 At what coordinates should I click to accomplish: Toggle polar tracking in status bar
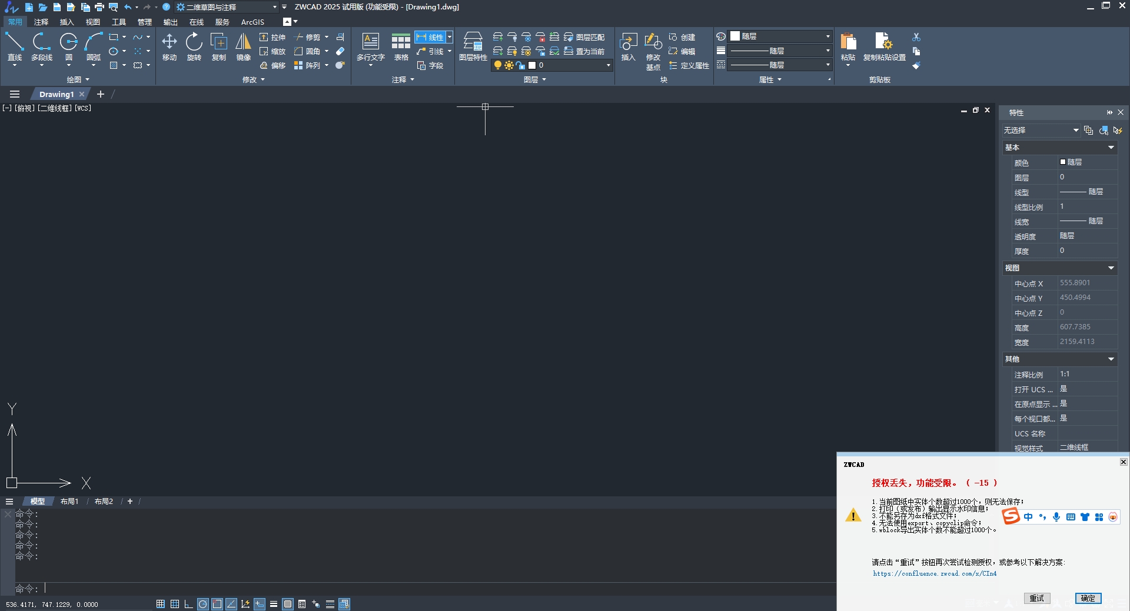point(203,604)
